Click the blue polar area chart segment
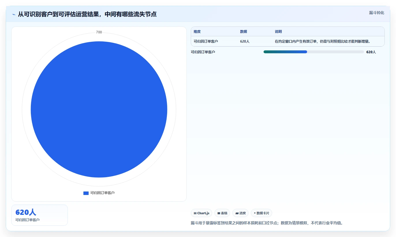 (99, 109)
